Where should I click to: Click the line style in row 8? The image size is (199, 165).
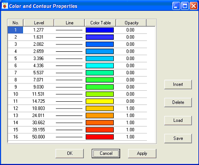[69, 80]
